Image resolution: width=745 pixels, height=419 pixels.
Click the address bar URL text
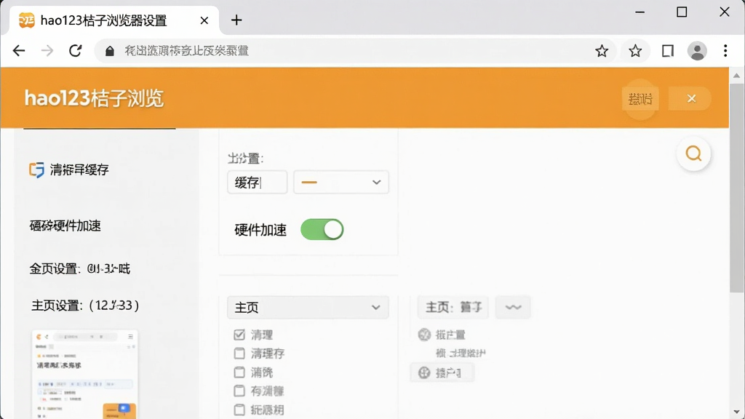pos(187,51)
